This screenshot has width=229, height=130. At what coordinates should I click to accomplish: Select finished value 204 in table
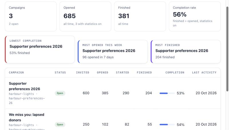pos(149,93)
